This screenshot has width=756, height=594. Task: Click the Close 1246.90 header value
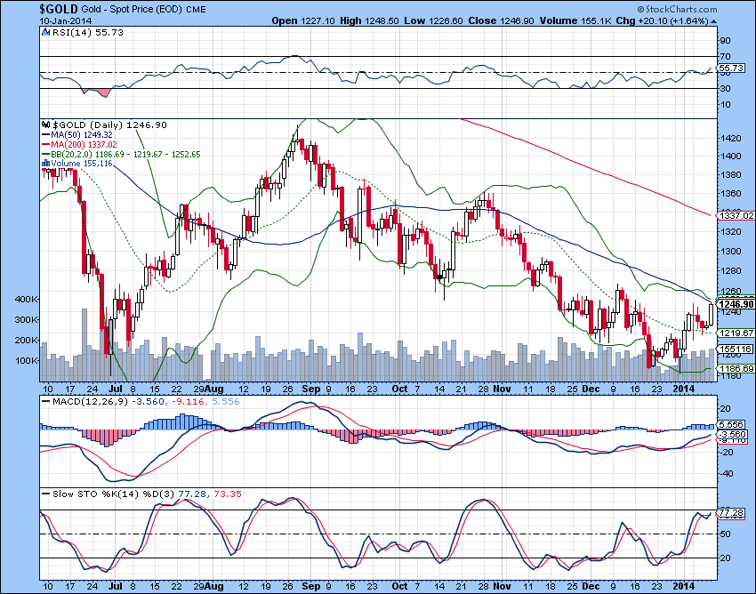[501, 20]
